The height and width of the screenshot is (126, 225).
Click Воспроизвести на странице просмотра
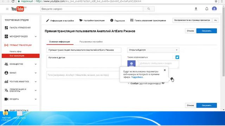pyautogui.click(x=192, y=20)
